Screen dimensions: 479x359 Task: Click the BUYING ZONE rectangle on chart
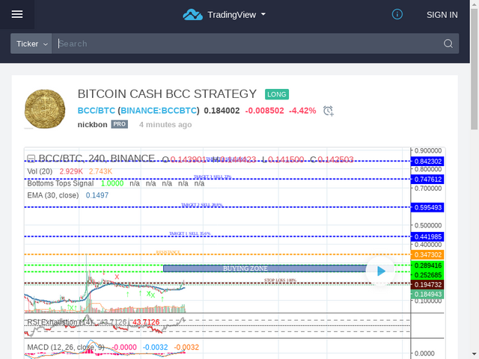click(x=265, y=269)
